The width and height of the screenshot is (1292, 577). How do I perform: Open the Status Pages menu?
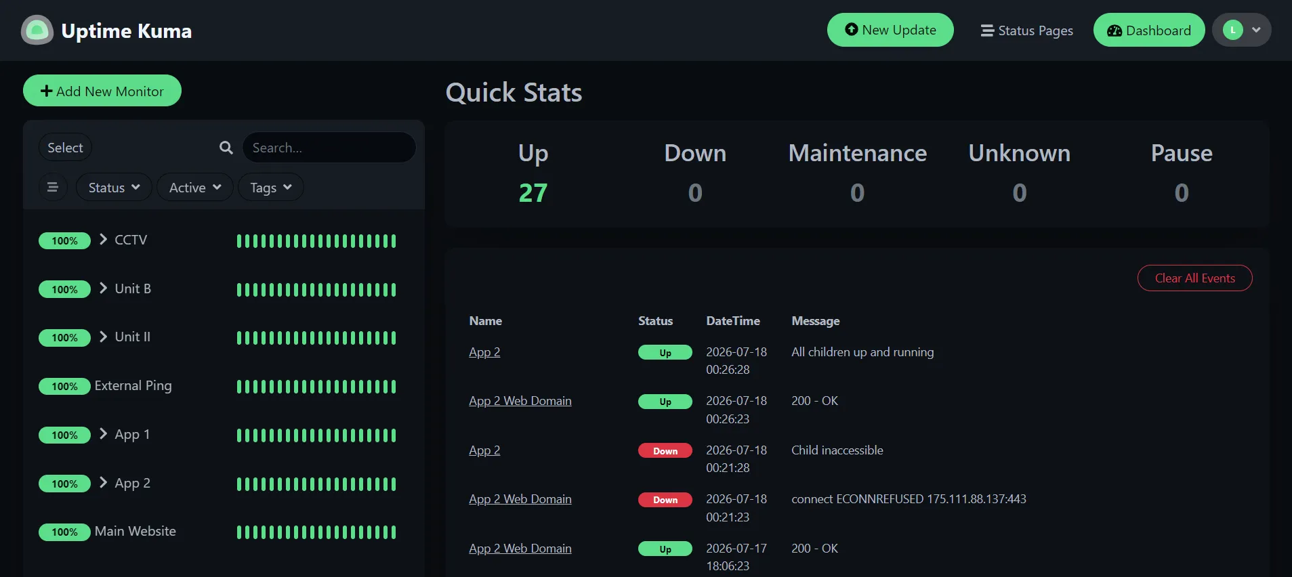[x=1027, y=30]
